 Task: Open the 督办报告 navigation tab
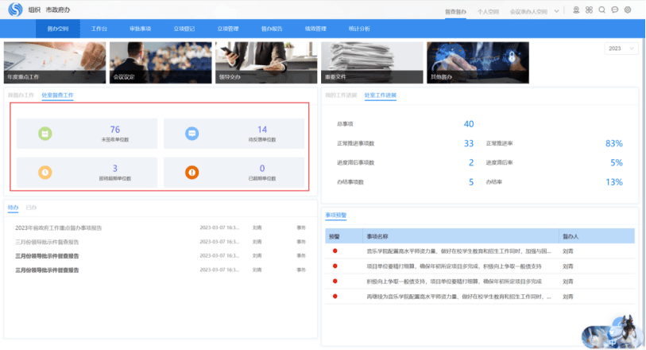272,29
